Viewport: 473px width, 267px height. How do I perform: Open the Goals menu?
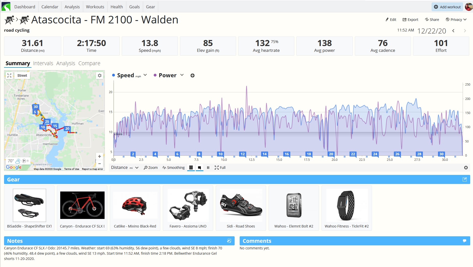coord(134,7)
